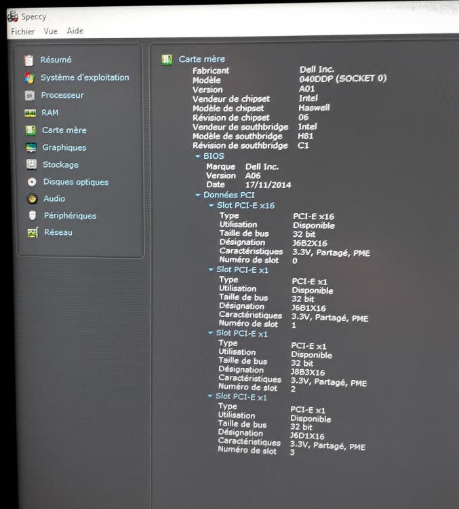Screen dimensions: 459x509
Task: Collapse the Slot PCI-E x16 arrow
Action: tap(211, 205)
